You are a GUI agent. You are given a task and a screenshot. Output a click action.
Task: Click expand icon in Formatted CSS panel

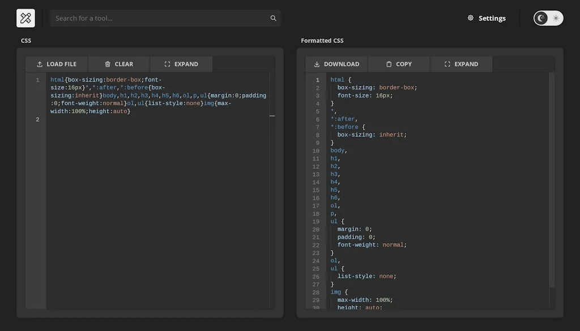pos(447,64)
